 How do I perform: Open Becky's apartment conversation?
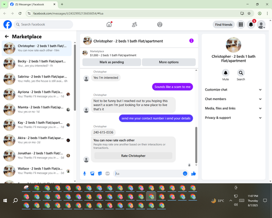(36, 64)
